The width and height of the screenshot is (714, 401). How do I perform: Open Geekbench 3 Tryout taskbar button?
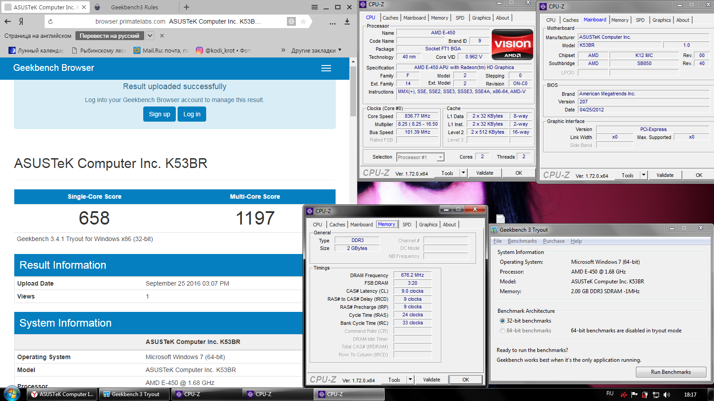tap(135, 394)
